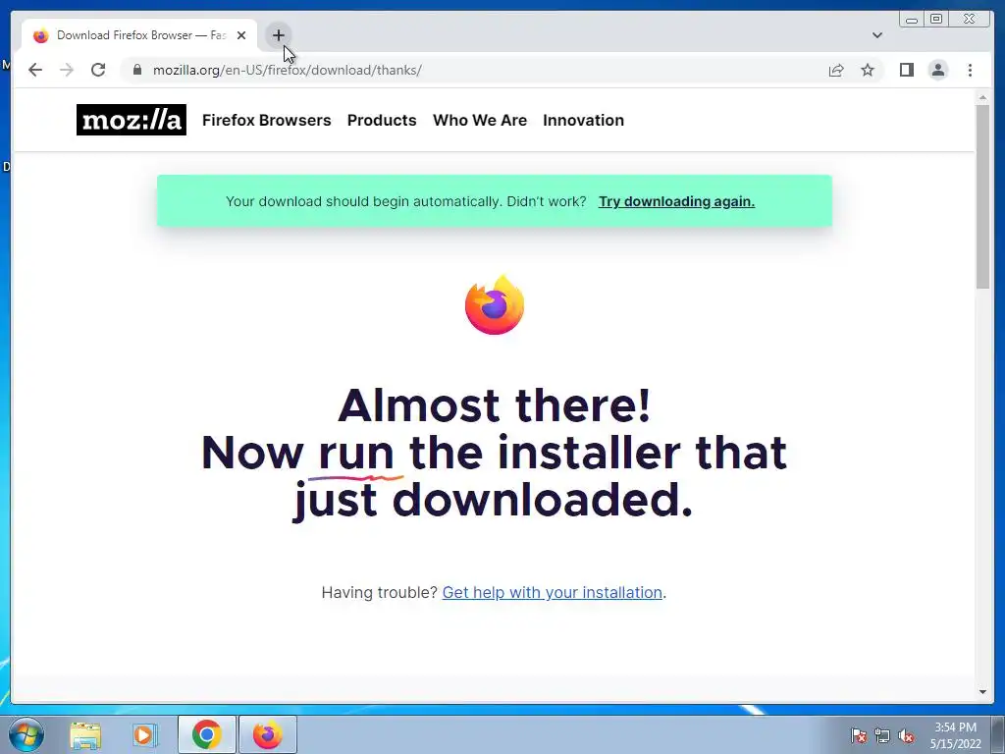Expand the tab search chevron
Screen dimensions: 1005x754
[x=877, y=35]
